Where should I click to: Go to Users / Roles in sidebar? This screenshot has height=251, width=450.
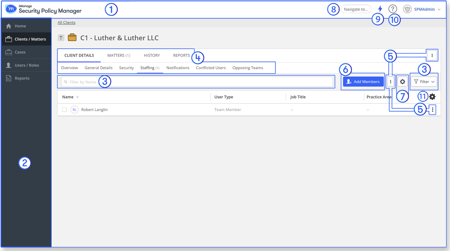coord(27,65)
